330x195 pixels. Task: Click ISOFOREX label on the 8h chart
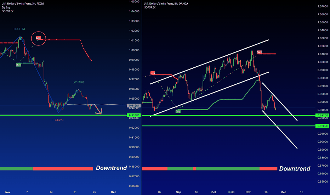pos(150,7)
